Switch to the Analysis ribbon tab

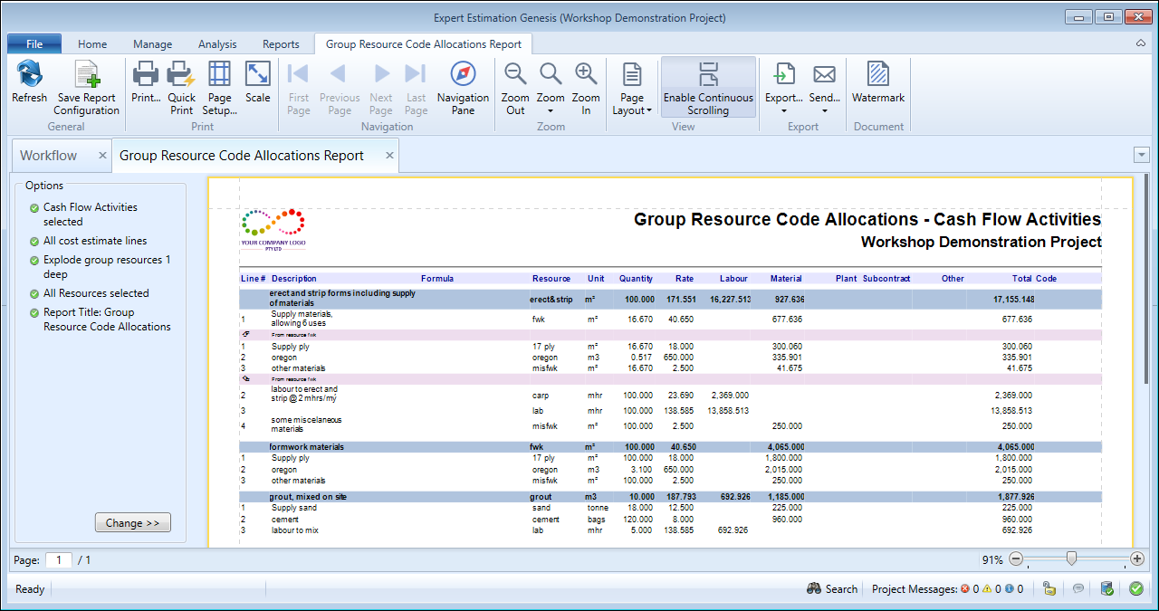point(217,43)
